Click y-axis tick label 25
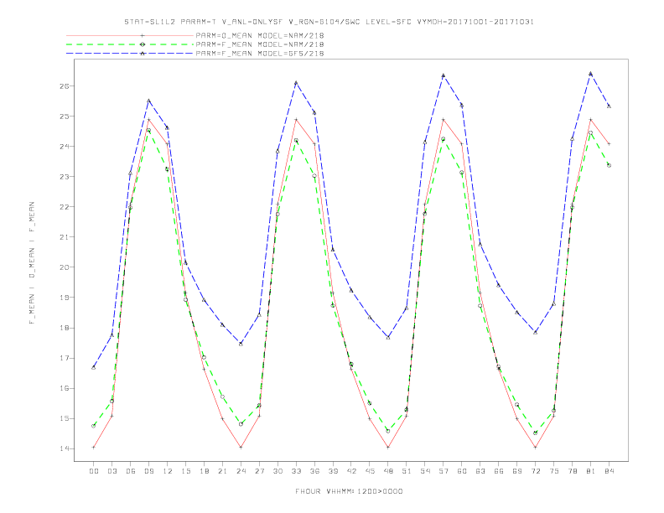 [64, 116]
